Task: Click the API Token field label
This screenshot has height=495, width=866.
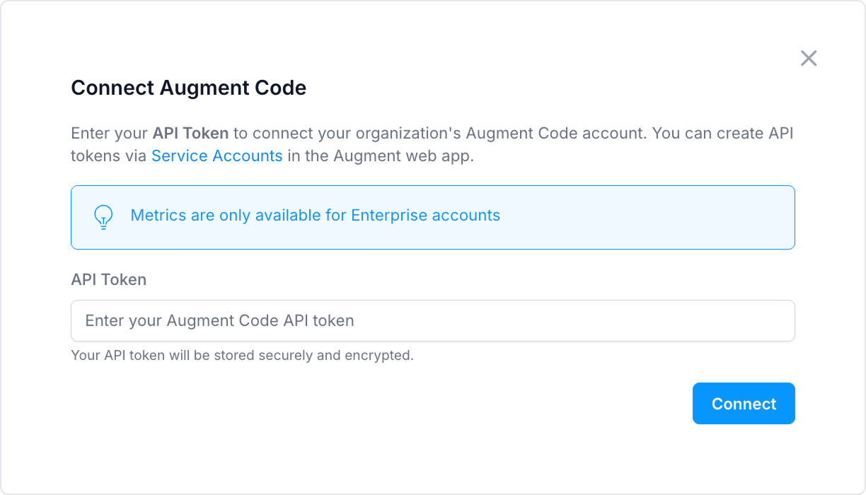Action: pyautogui.click(x=108, y=279)
